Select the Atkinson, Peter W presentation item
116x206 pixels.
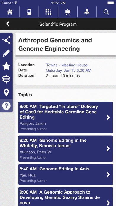(x=66, y=149)
